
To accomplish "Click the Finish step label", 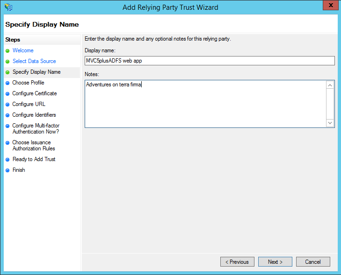I will [19, 170].
